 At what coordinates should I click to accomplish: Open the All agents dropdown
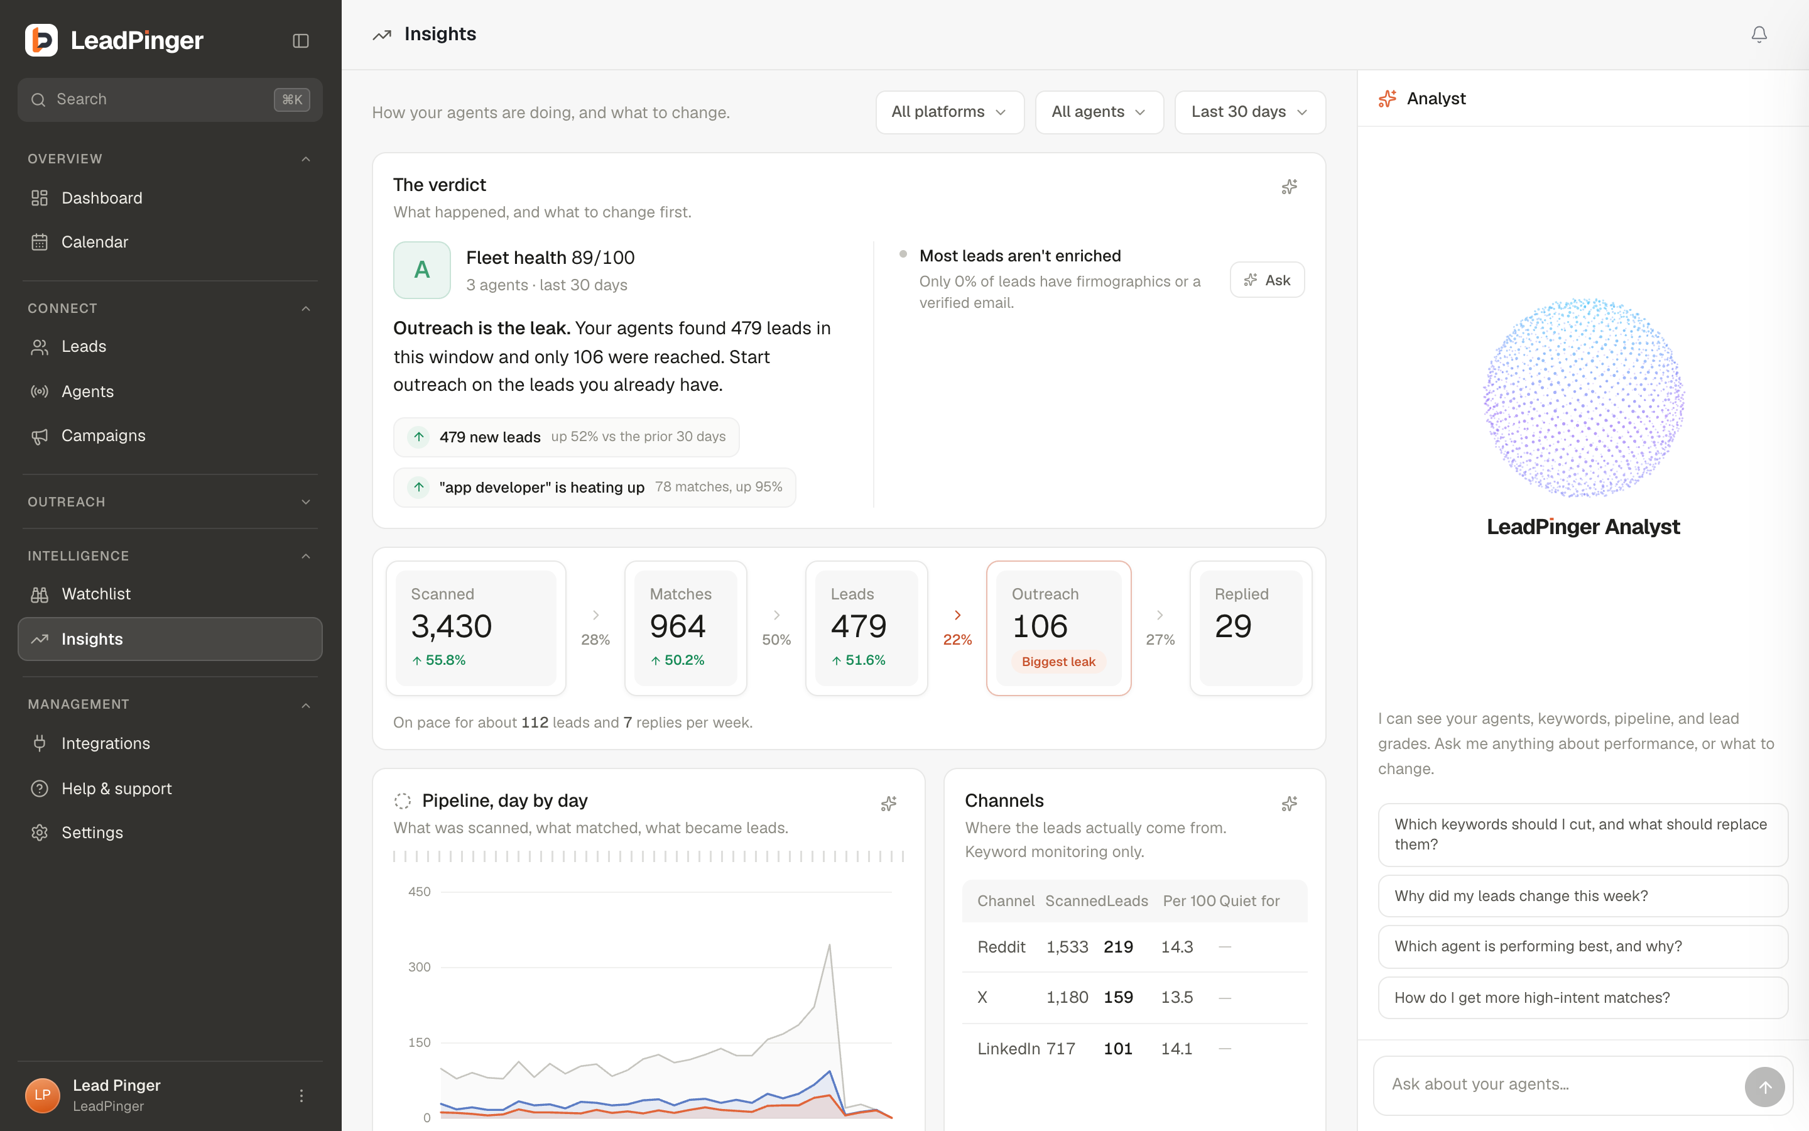point(1099,112)
